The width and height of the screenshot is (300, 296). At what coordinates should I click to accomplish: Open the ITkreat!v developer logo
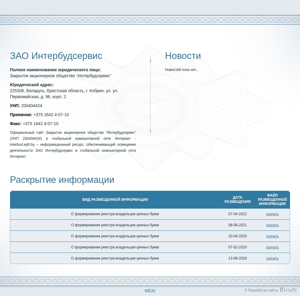[x=288, y=290]
